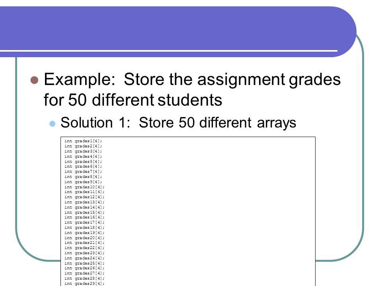
Task: Click the code line 'int grades27[4];'
Action: coord(84,273)
